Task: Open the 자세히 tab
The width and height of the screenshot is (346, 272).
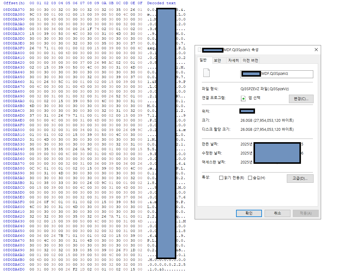Action: 233,60
